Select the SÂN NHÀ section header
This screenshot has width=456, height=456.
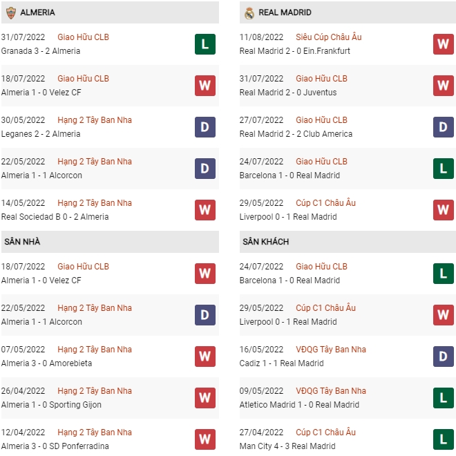110,242
